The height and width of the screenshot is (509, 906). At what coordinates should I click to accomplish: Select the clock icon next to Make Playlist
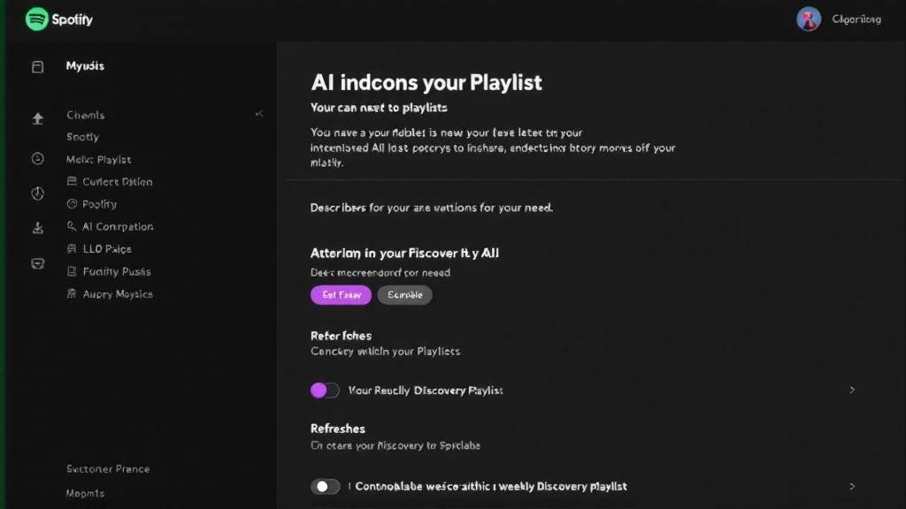pyautogui.click(x=36, y=159)
